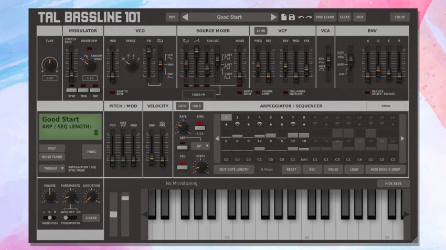The width and height of the screenshot is (446, 250).
Task: Load the previous preset with left arrow
Action: click(x=185, y=17)
